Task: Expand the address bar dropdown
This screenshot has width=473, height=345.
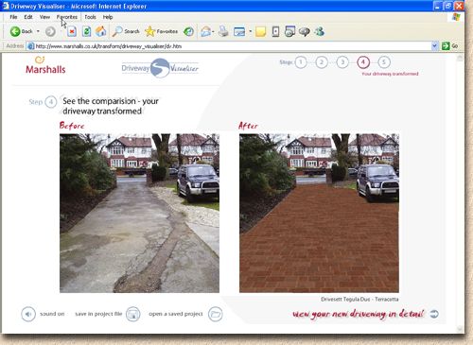Action: [x=434, y=46]
